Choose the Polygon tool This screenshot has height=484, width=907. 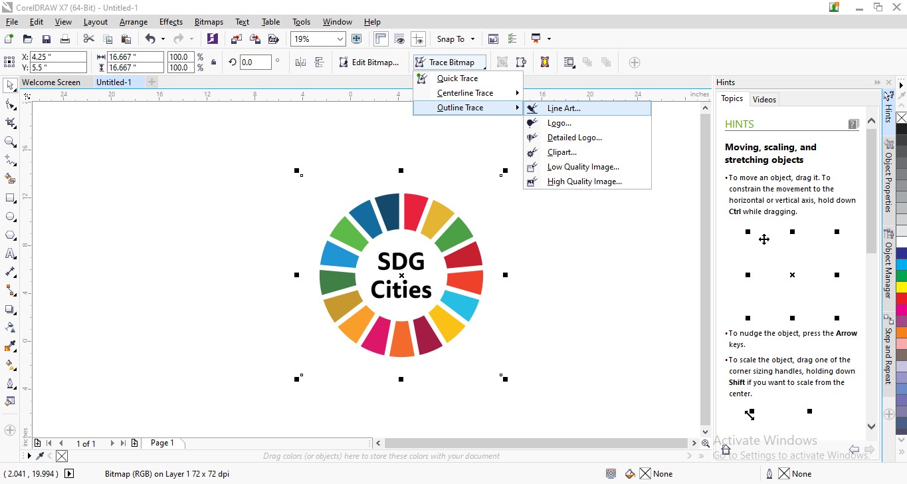tap(10, 235)
